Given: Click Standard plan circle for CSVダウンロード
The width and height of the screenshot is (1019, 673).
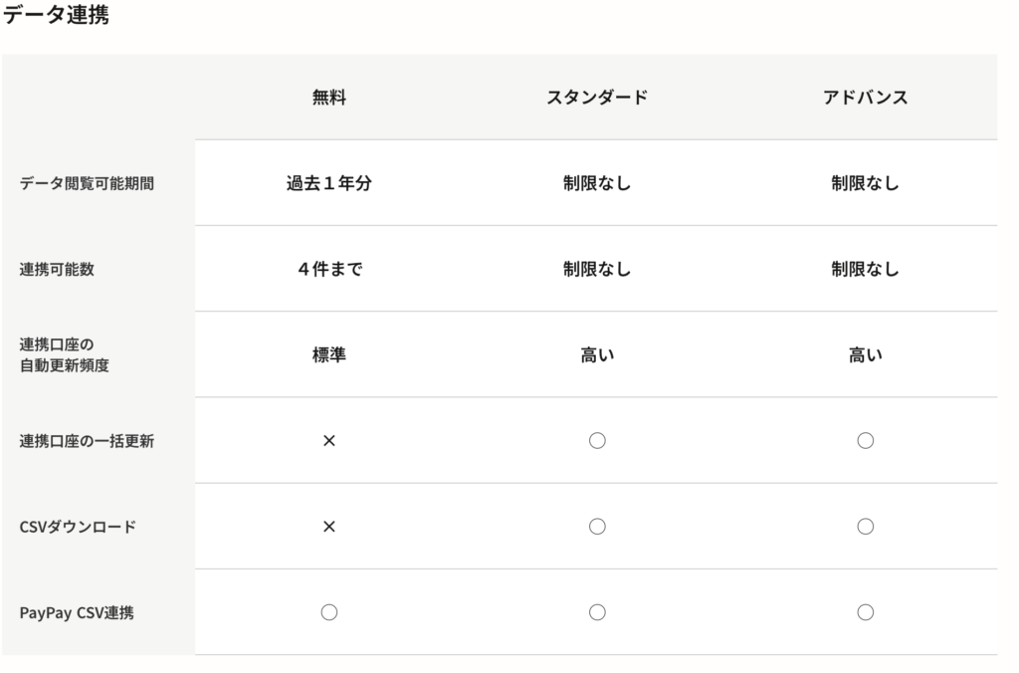Looking at the screenshot, I should coord(597,527).
